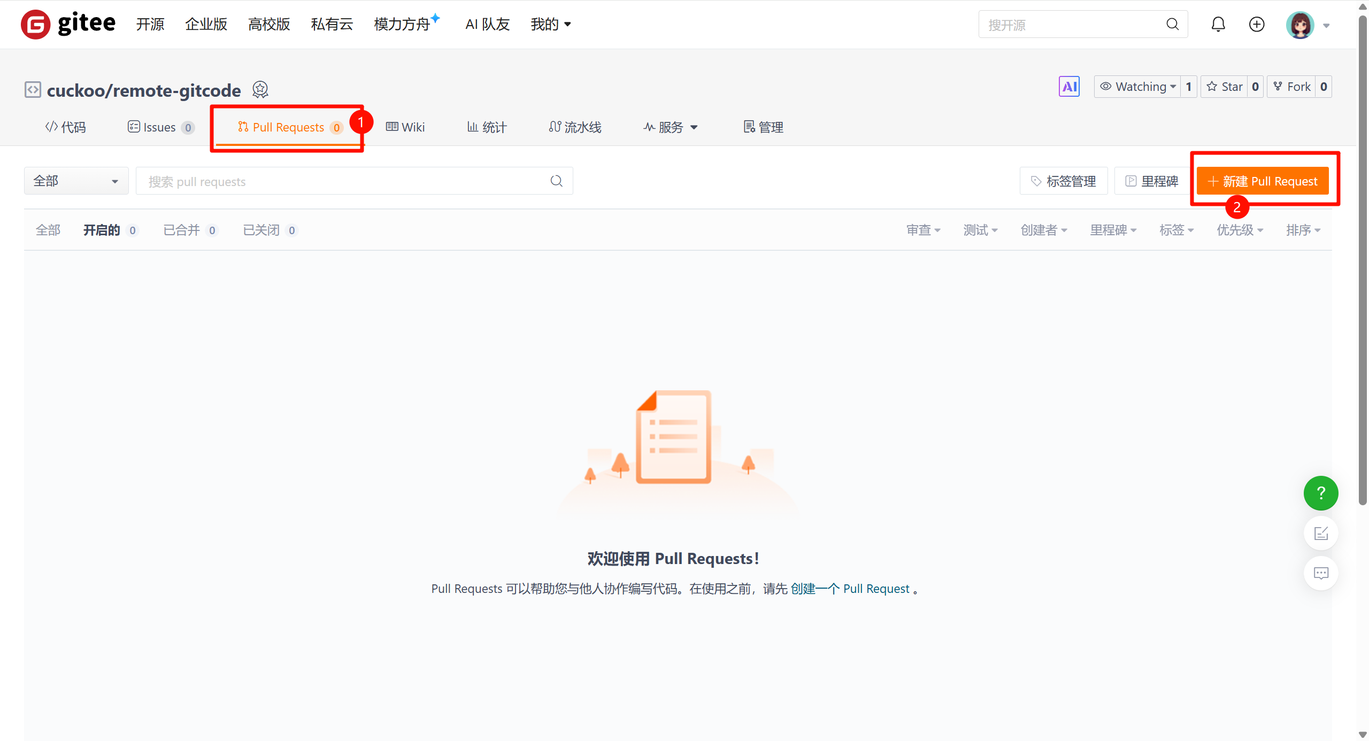Click the green help question button
This screenshot has width=1369, height=741.
1320,493
